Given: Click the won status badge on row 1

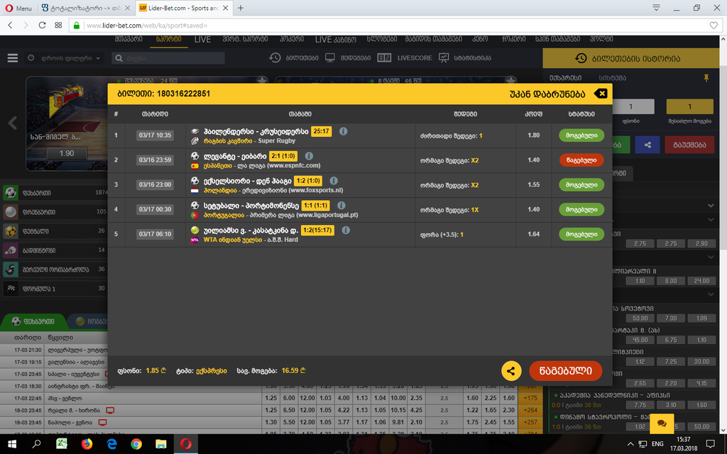Looking at the screenshot, I should pos(581,135).
